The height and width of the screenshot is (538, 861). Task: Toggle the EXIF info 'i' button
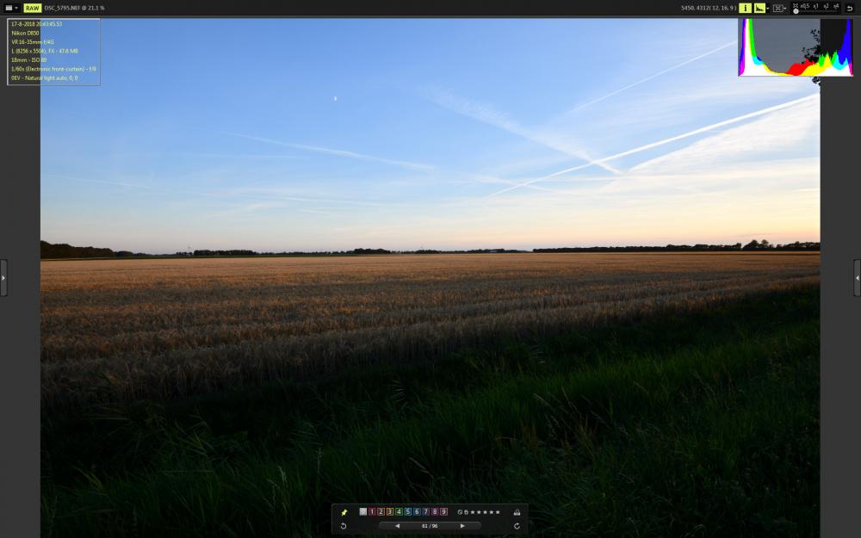pyautogui.click(x=745, y=9)
